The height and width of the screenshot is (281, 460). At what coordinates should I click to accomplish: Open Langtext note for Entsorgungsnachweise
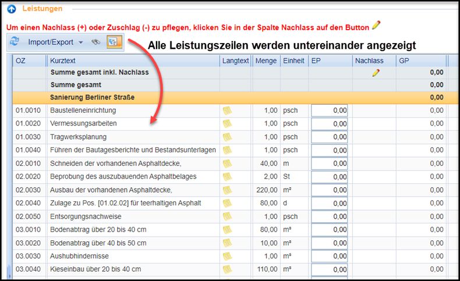tap(227, 216)
